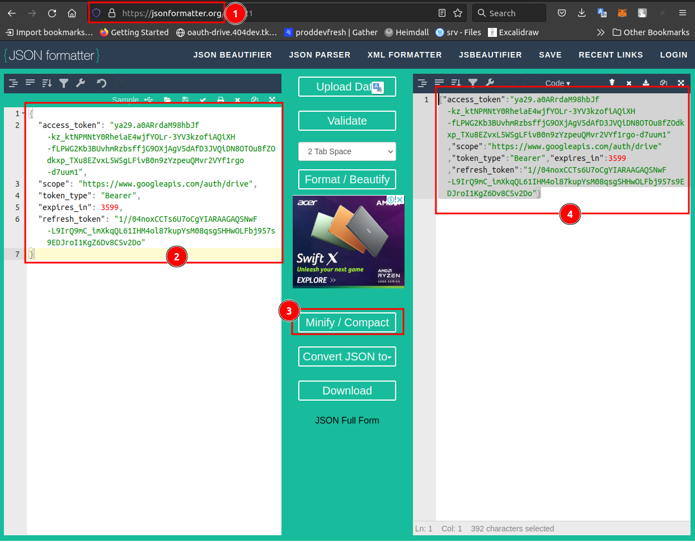Toggle fullscreen on the left input editor
The height and width of the screenshot is (542, 695).
272,100
